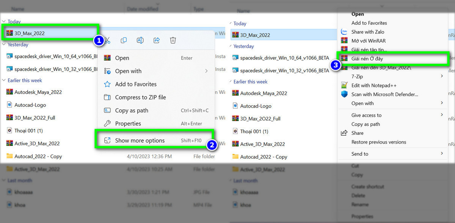
Task: Expand the Send to submenu arrow
Action: [x=442, y=154]
